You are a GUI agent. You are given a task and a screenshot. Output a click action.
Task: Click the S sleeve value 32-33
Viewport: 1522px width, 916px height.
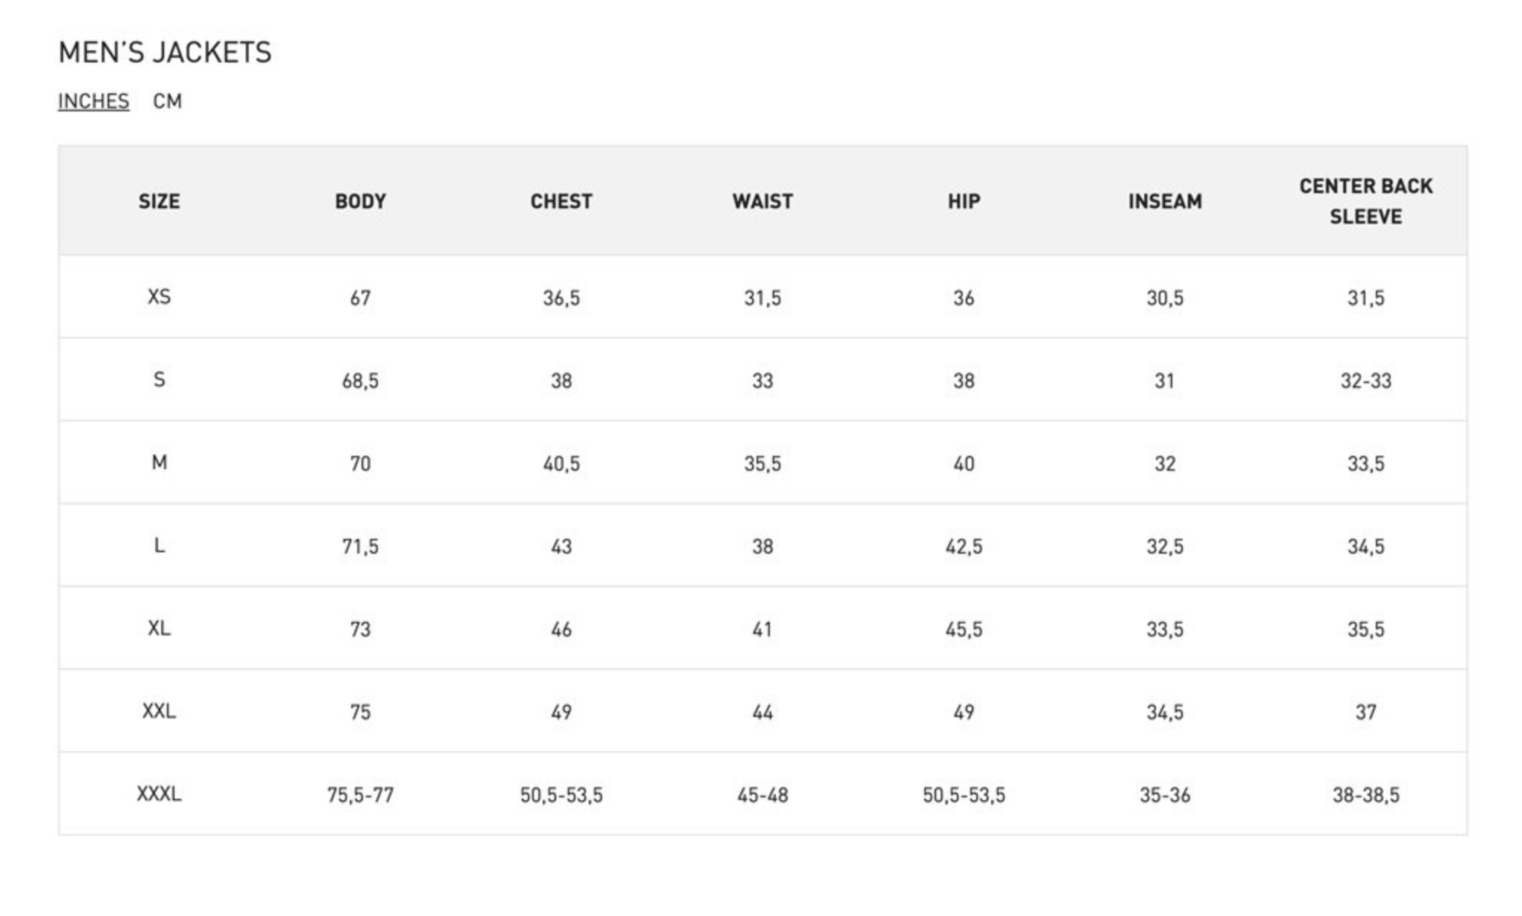[1365, 381]
